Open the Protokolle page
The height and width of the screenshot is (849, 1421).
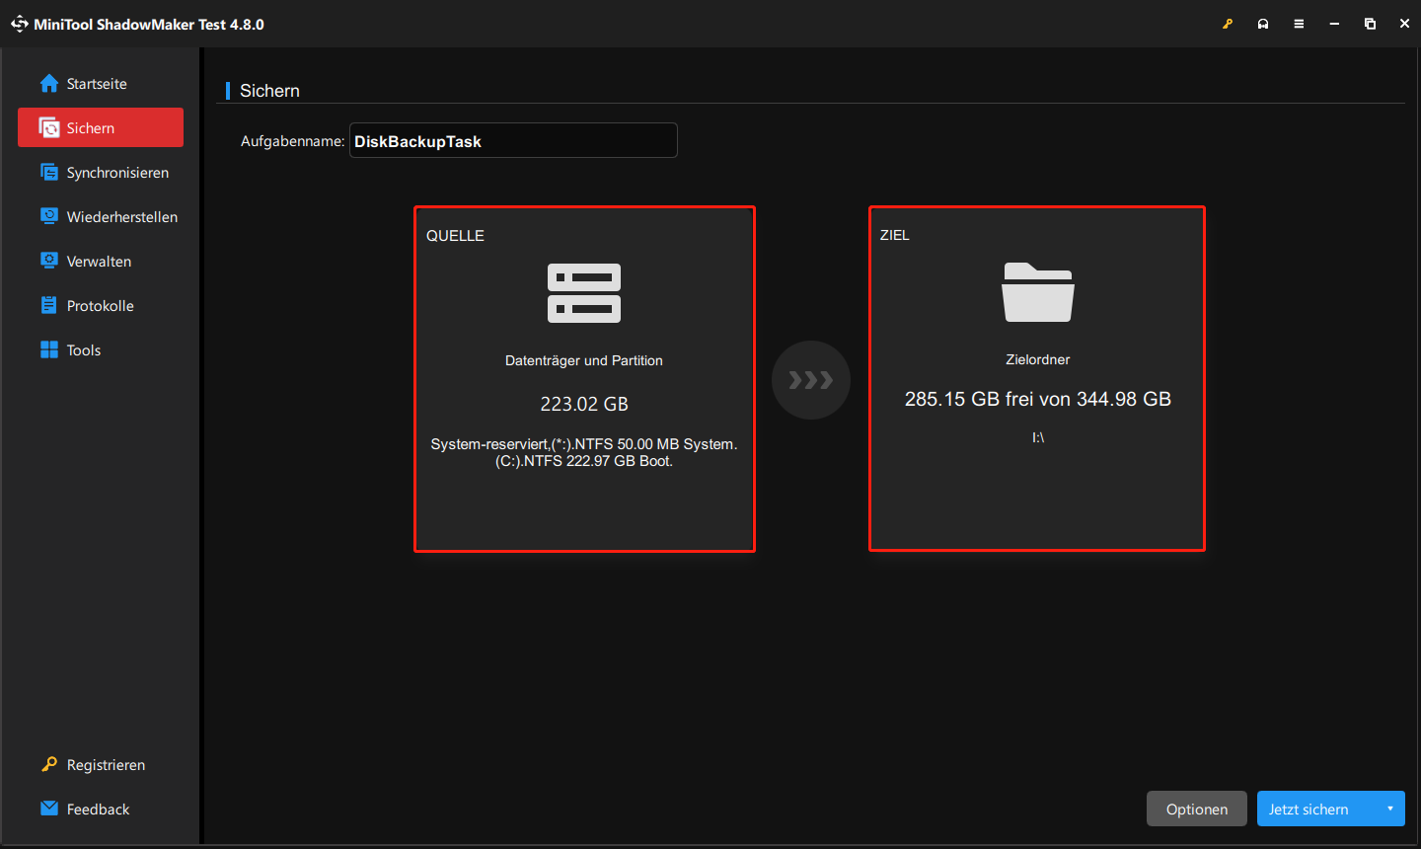click(x=101, y=306)
